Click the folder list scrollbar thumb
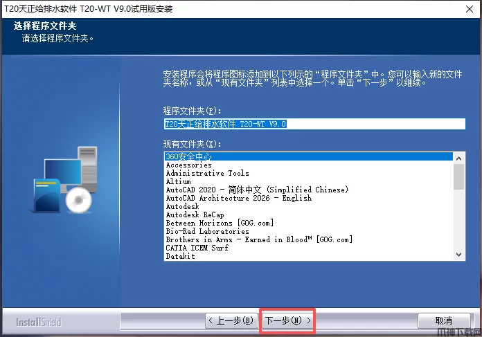 coord(458,177)
